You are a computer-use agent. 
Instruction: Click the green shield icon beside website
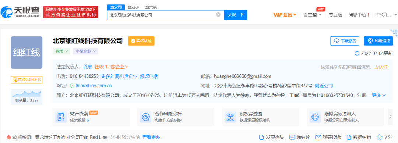72,86
